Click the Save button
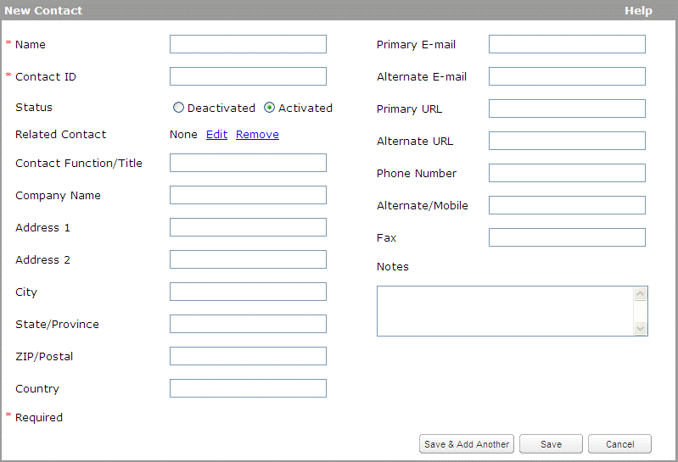 pyautogui.click(x=551, y=444)
